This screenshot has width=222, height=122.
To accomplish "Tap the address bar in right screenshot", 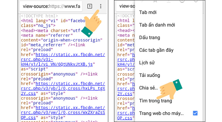I will (x=126, y=6).
